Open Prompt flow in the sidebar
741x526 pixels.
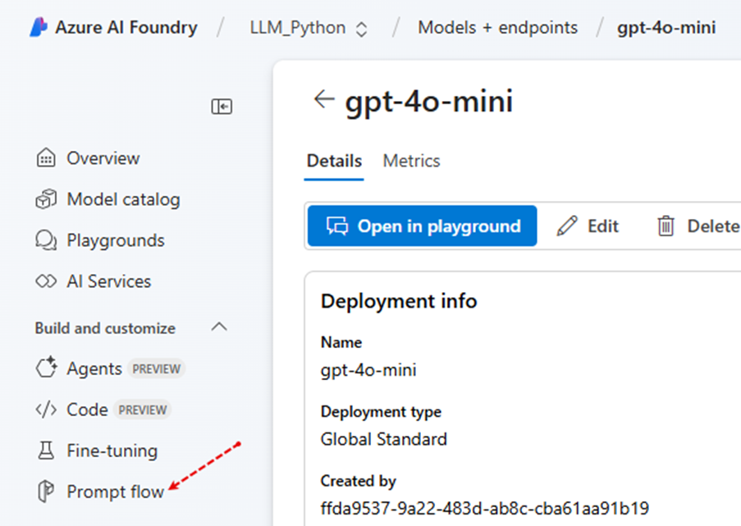point(116,492)
